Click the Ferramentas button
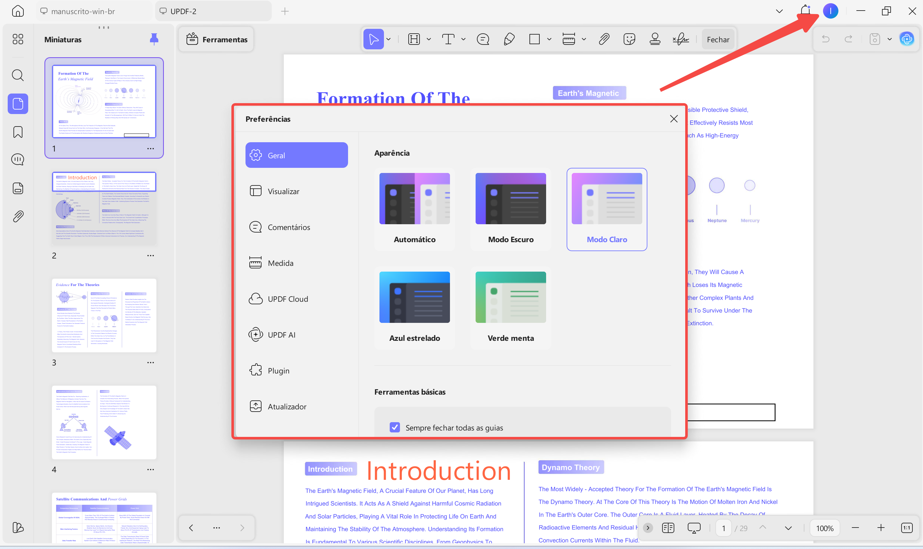This screenshot has height=549, width=923. (217, 39)
